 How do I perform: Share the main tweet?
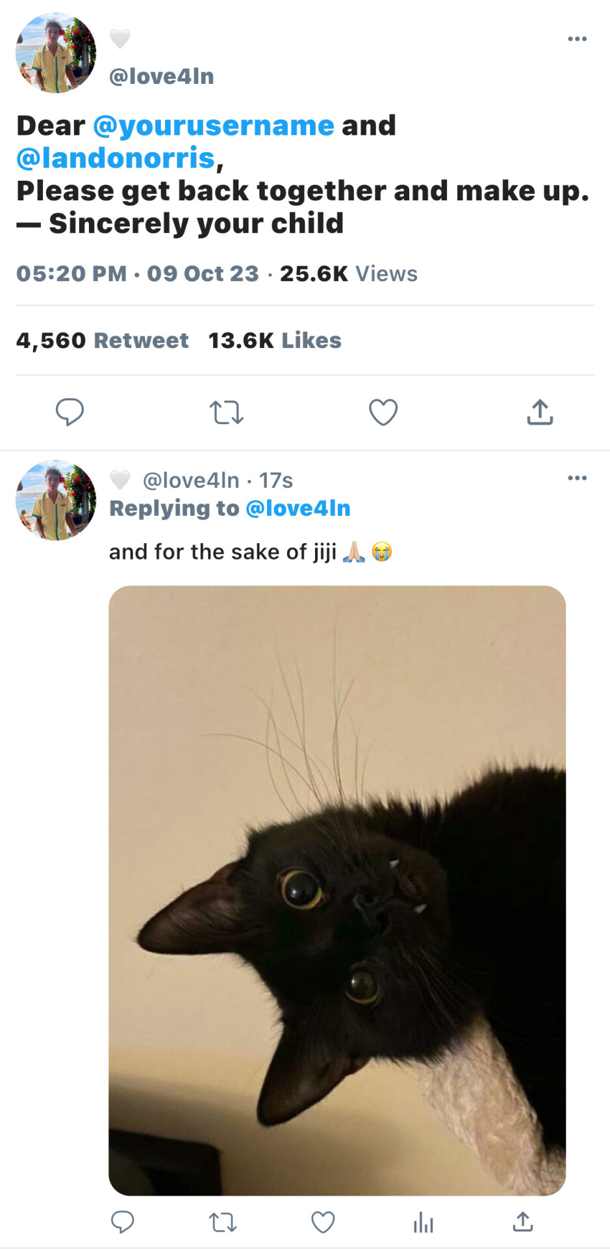coord(540,412)
